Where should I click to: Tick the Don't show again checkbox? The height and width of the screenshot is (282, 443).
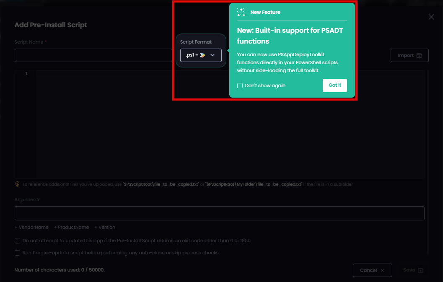point(240,85)
